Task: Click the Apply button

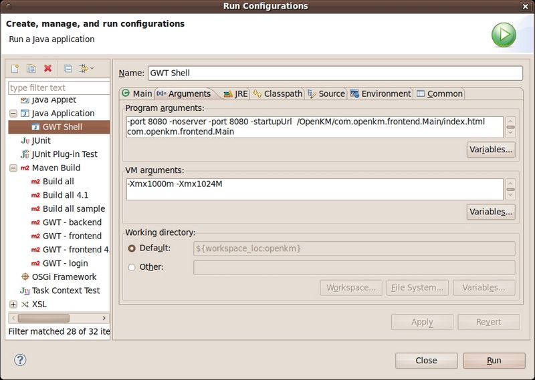Action: coord(422,322)
